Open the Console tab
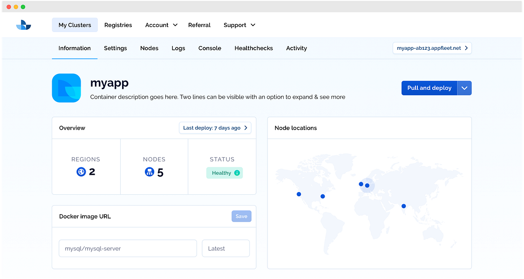This screenshot has height=279, width=524. point(210,48)
